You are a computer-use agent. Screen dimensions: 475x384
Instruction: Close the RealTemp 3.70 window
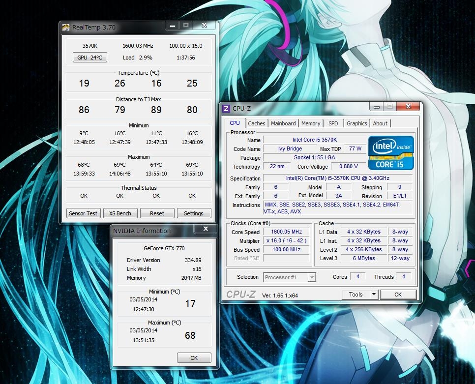[x=205, y=26]
